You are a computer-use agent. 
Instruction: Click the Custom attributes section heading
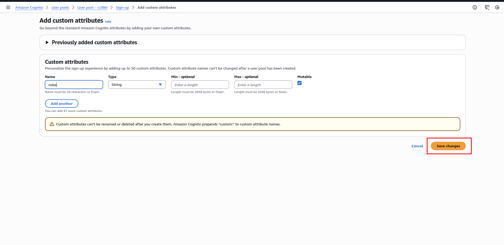point(67,62)
